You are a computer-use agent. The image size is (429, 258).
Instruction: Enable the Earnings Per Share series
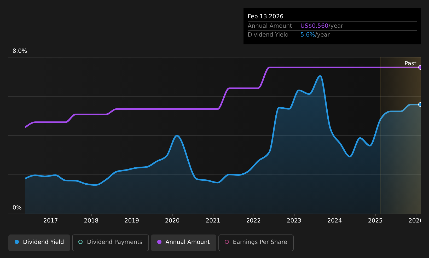pyautogui.click(x=256, y=243)
